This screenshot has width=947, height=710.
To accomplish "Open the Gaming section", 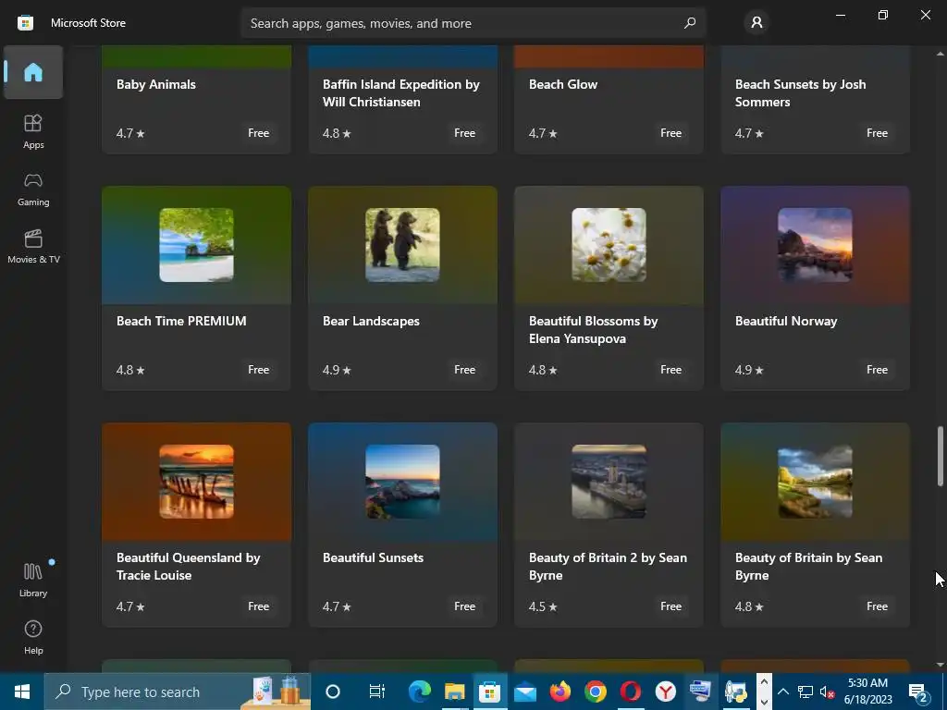I will tap(33, 190).
